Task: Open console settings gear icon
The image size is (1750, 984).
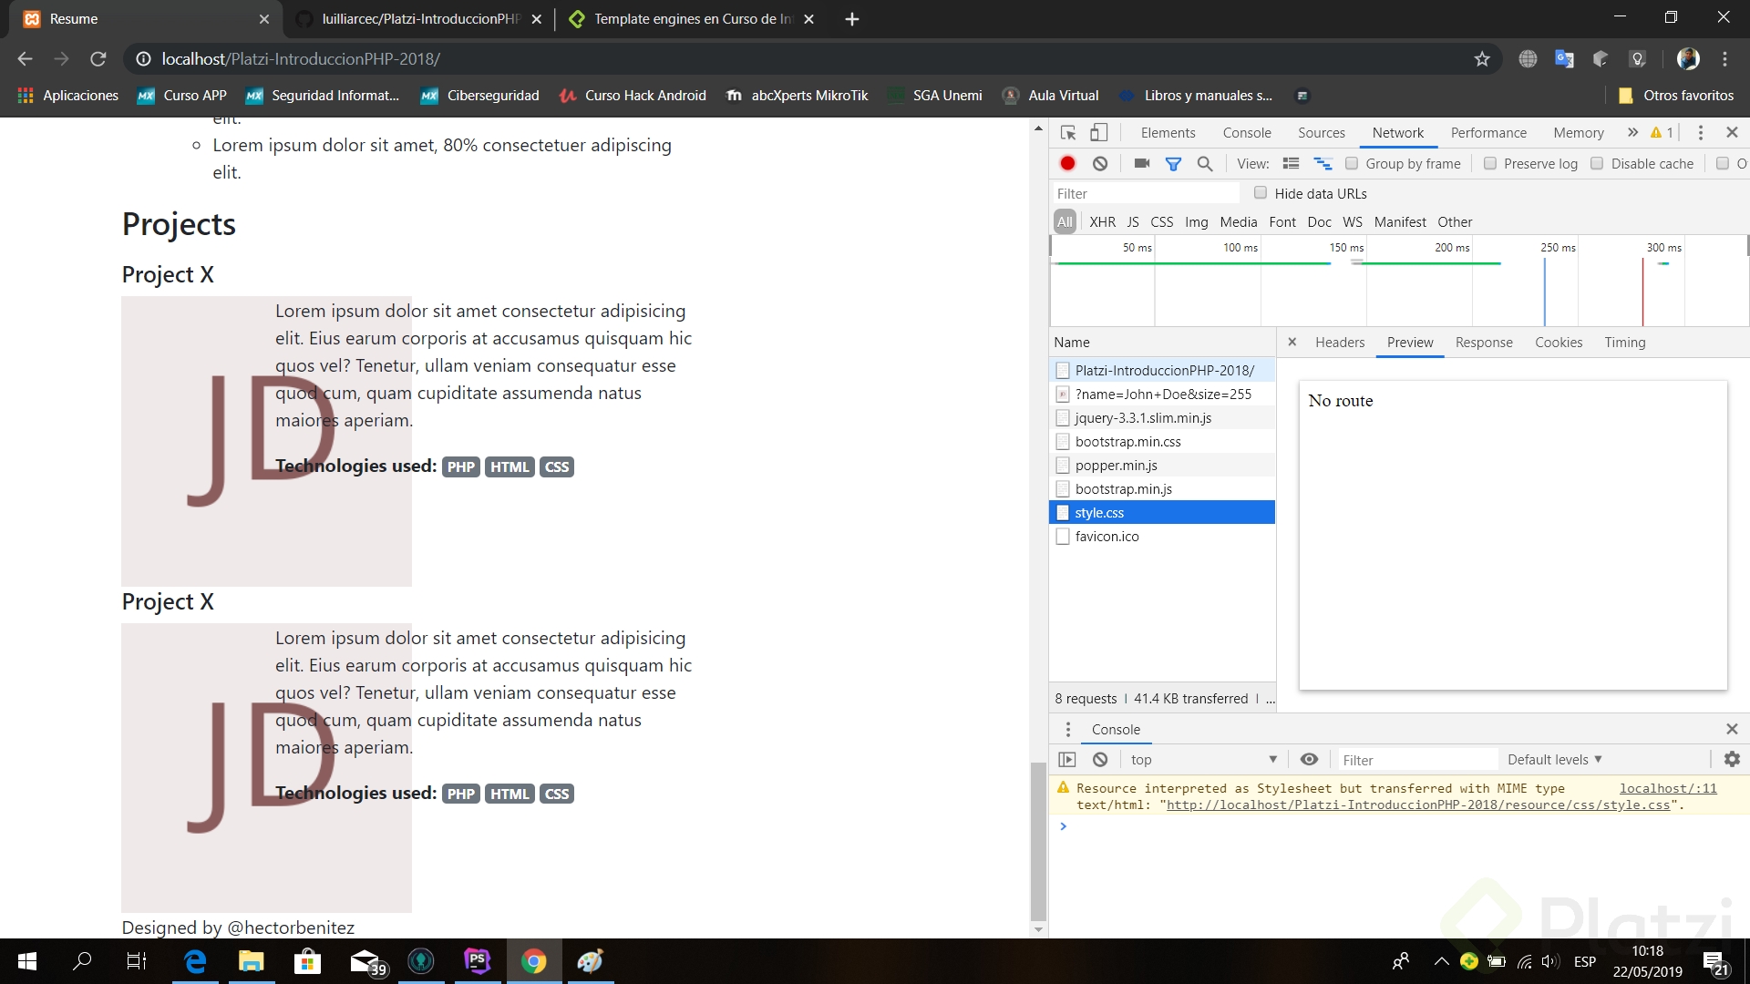Action: click(x=1732, y=759)
